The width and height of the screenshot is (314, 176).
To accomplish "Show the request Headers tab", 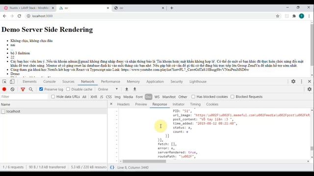I will pos(123,104).
